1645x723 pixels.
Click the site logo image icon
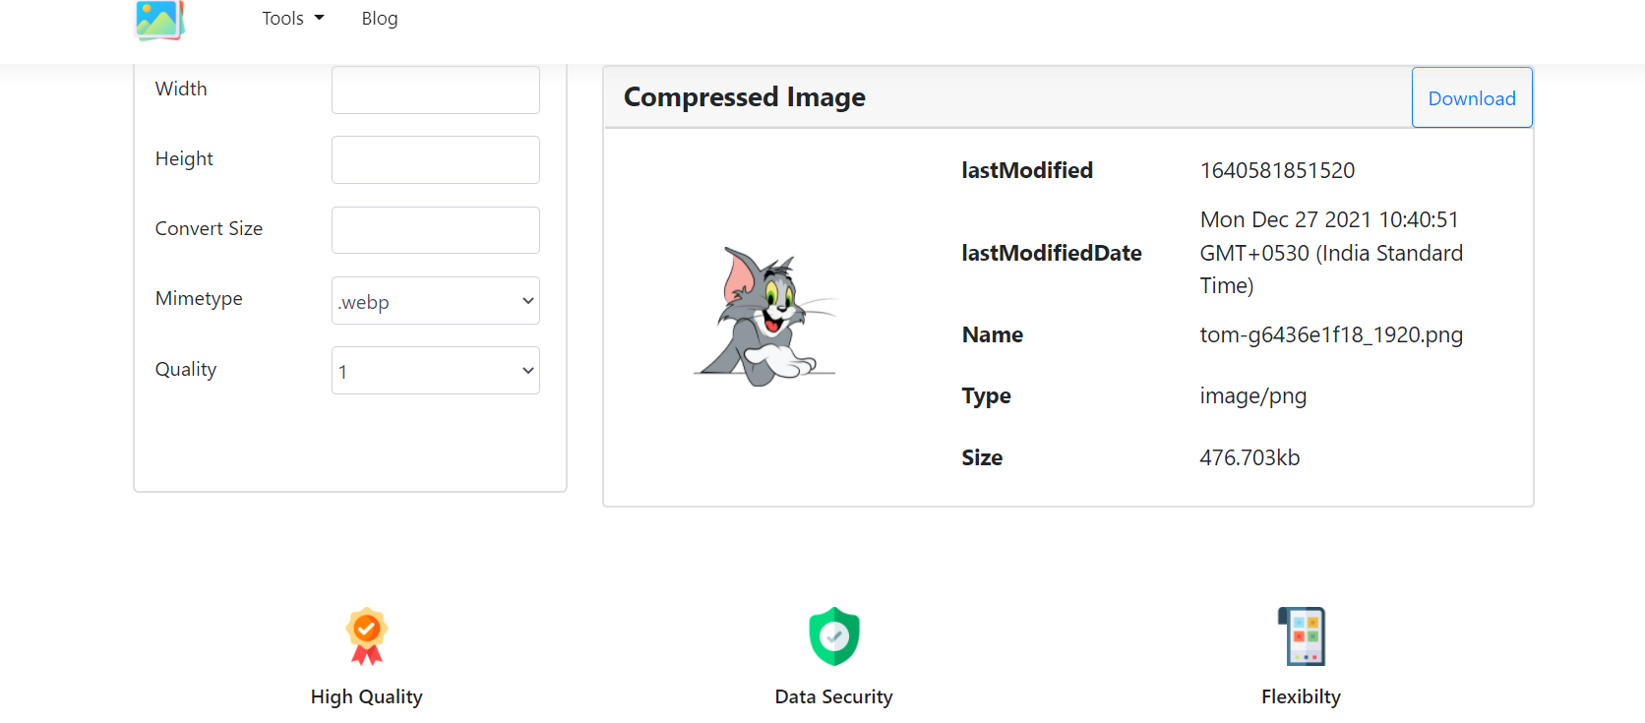[x=159, y=20]
